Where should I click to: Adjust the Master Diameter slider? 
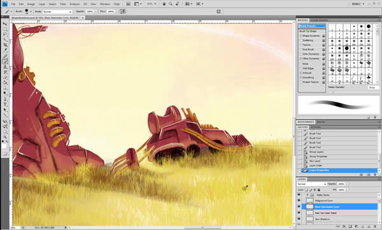tap(333, 91)
